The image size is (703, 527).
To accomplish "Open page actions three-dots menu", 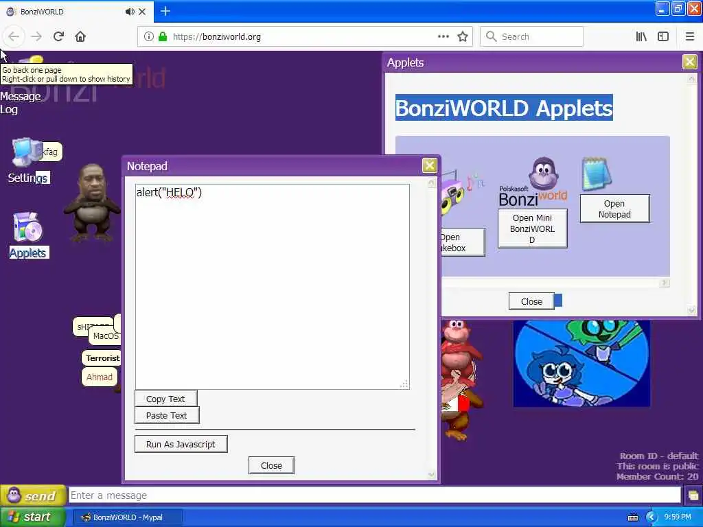I will [443, 36].
